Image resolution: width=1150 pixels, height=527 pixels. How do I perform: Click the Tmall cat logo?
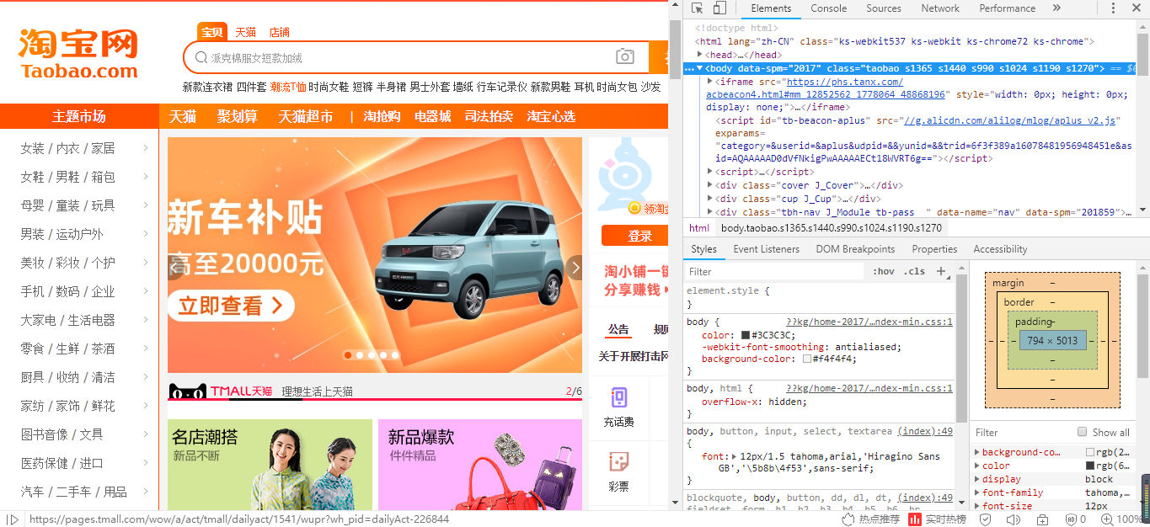coord(187,391)
